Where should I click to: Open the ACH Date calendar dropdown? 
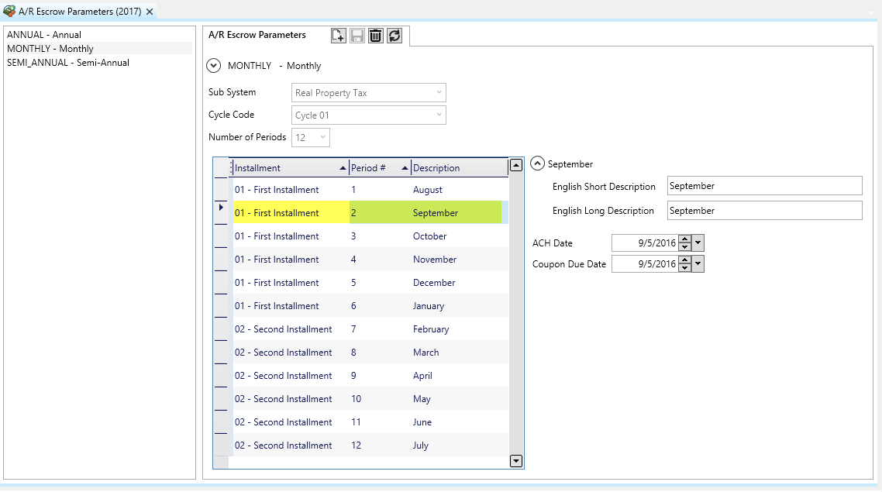tap(698, 243)
